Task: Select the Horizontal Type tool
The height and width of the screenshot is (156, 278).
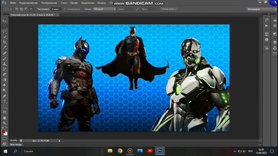Action: click(x=4, y=101)
